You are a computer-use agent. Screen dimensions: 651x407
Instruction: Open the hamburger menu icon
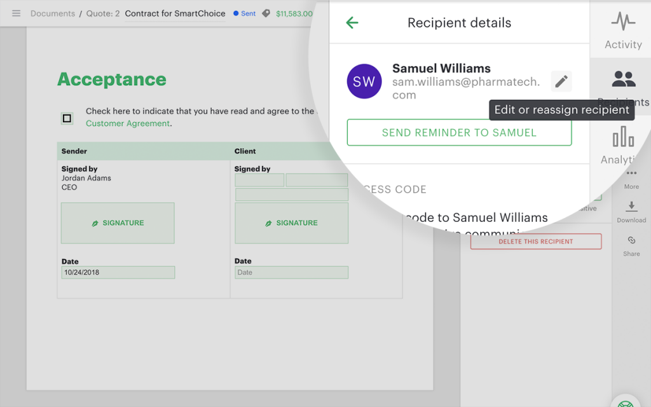(16, 13)
